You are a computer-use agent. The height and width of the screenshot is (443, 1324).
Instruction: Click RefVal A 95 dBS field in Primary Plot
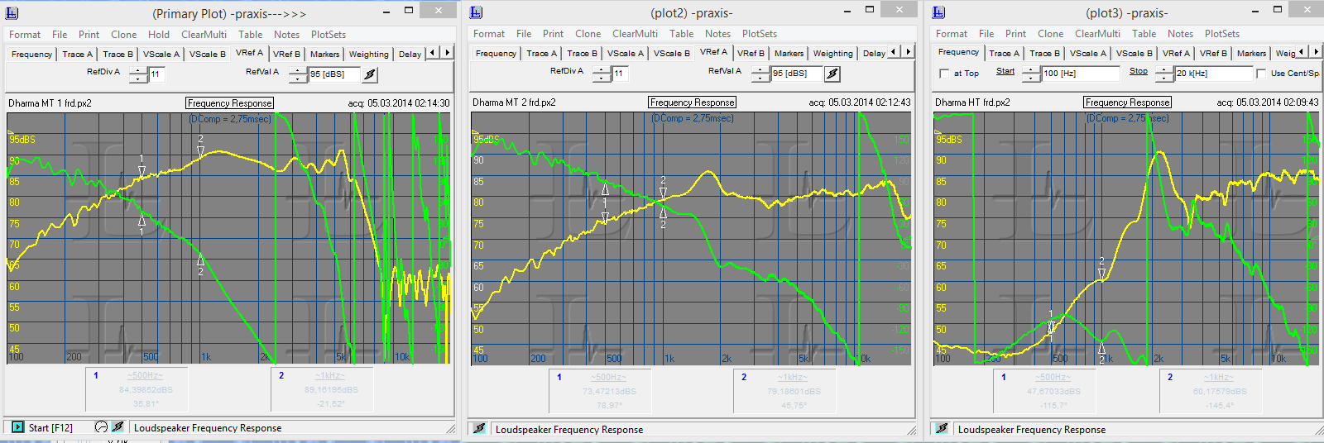334,74
